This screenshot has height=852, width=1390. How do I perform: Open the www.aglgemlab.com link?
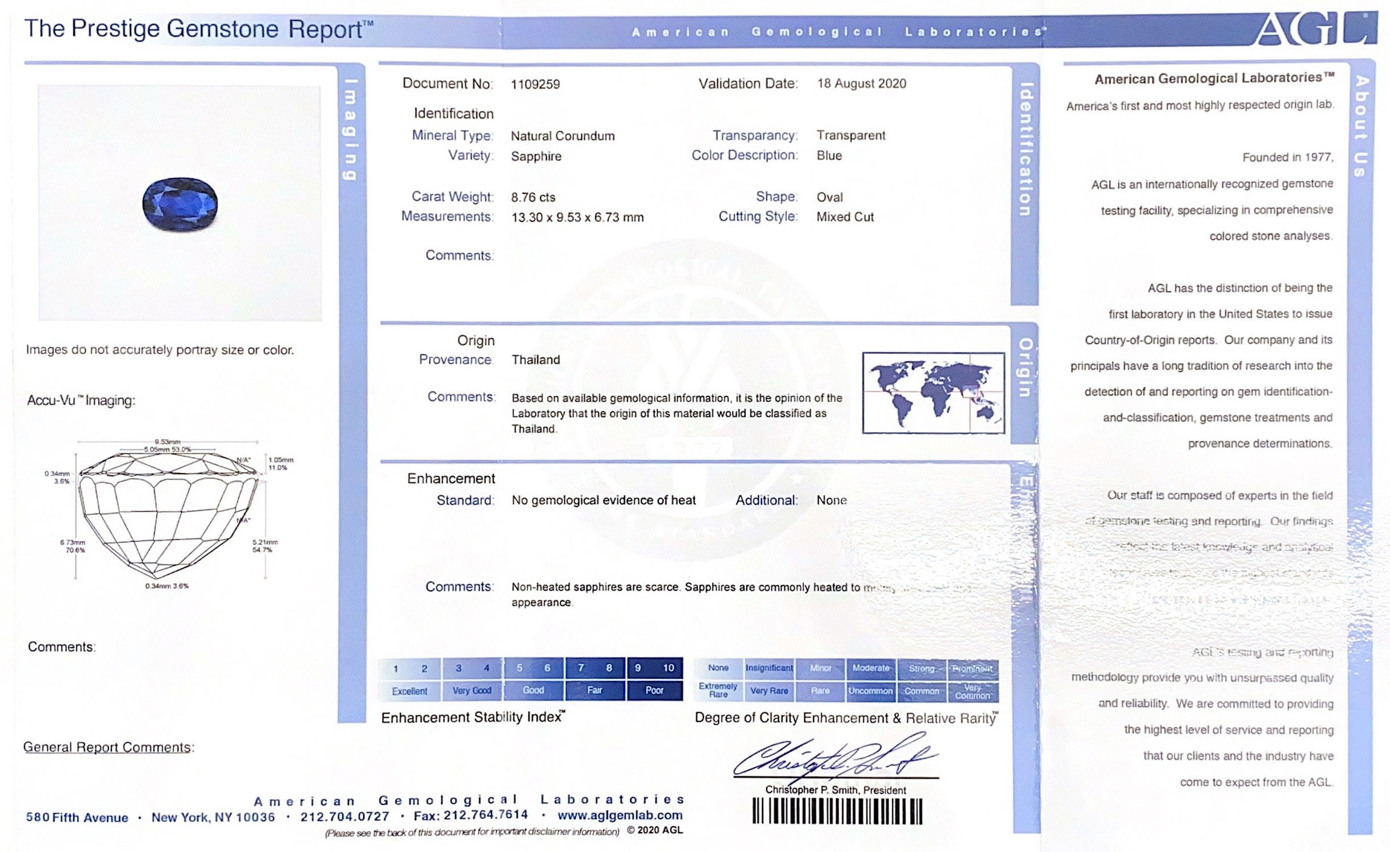point(620,816)
